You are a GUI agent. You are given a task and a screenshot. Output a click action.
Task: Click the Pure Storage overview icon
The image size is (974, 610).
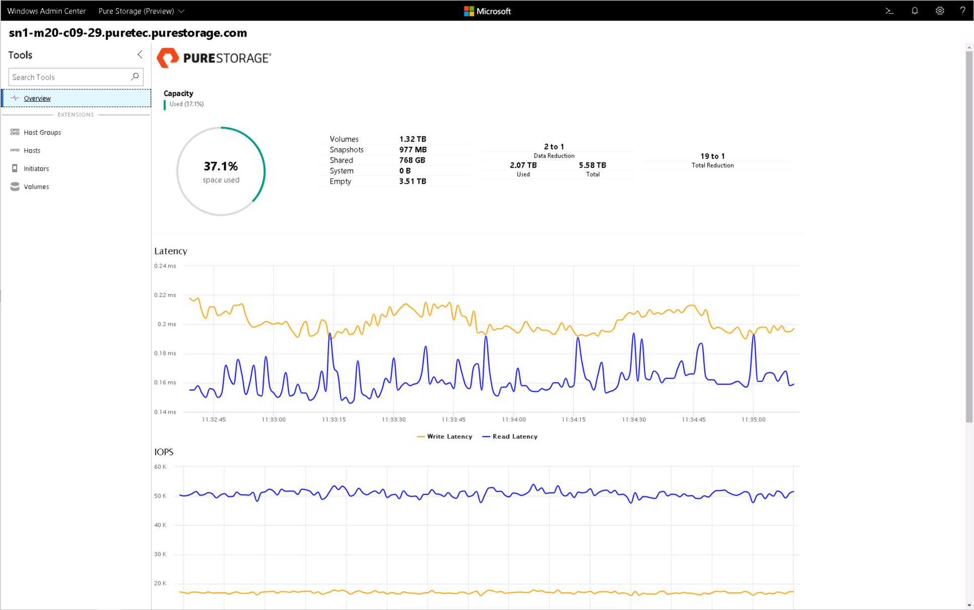[15, 97]
